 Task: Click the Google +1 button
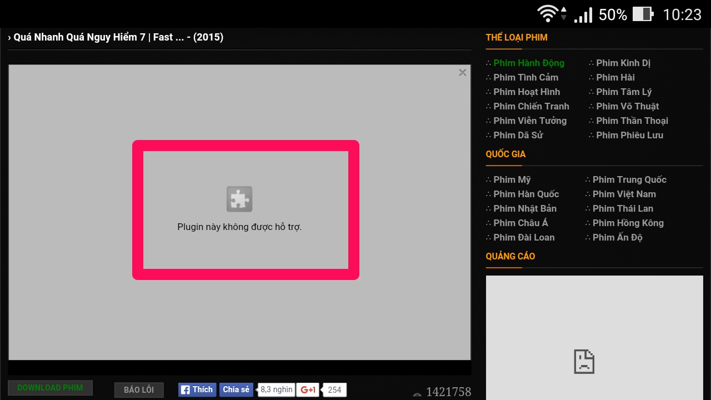click(308, 390)
